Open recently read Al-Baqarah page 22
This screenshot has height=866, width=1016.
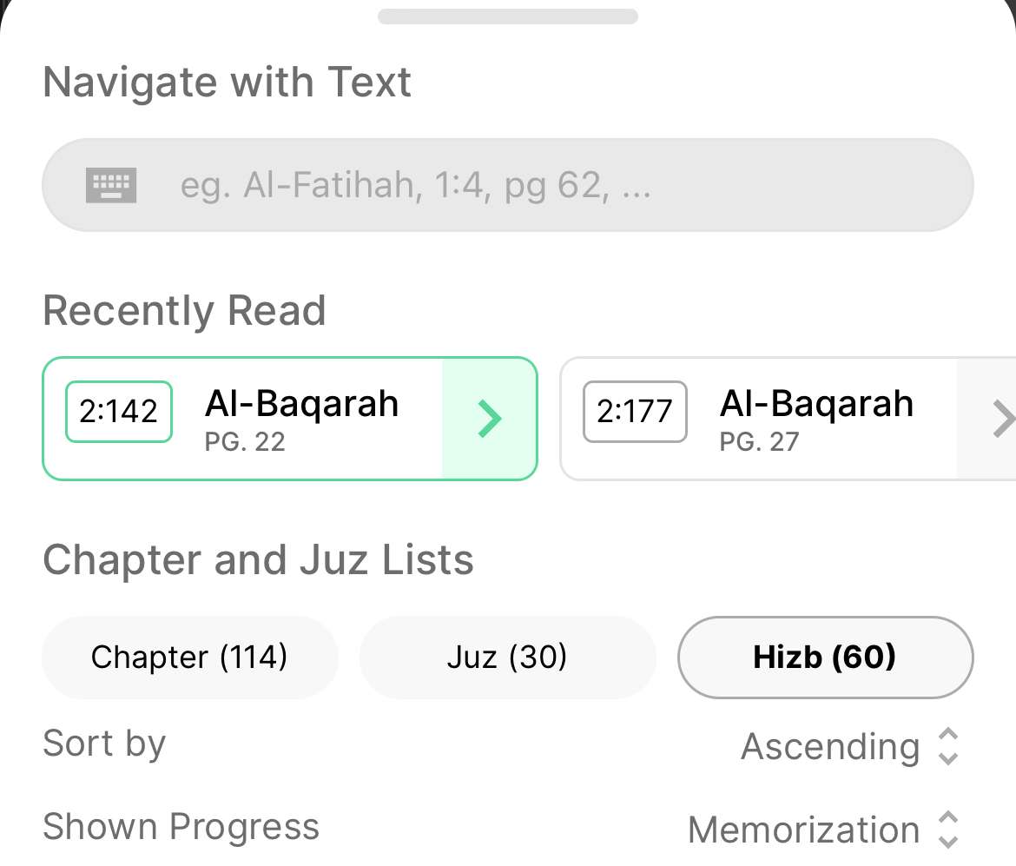pyautogui.click(x=301, y=419)
